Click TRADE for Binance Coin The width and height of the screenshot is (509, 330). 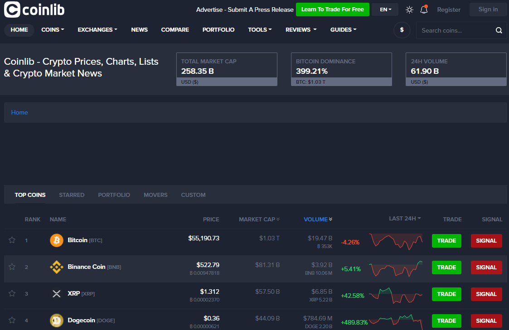446,268
